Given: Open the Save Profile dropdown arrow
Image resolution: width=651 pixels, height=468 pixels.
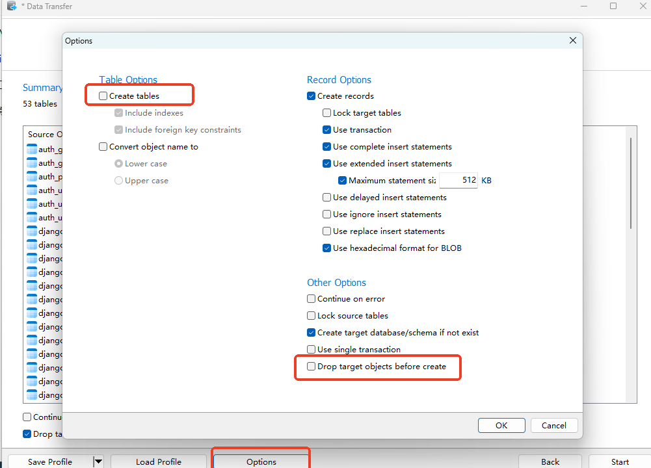Looking at the screenshot, I should click(x=98, y=461).
